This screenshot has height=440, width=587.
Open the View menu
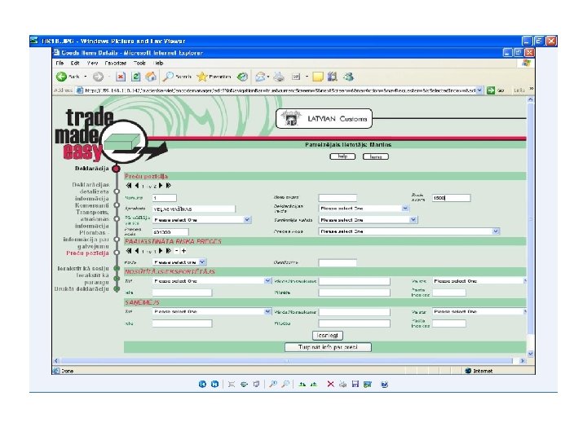click(x=92, y=64)
